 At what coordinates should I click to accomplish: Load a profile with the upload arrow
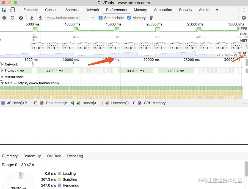(32, 18)
